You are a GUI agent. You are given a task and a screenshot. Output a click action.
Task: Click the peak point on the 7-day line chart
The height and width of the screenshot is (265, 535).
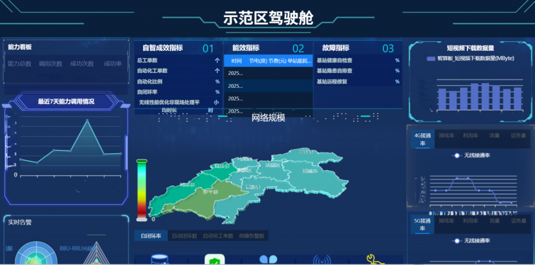[87, 121]
